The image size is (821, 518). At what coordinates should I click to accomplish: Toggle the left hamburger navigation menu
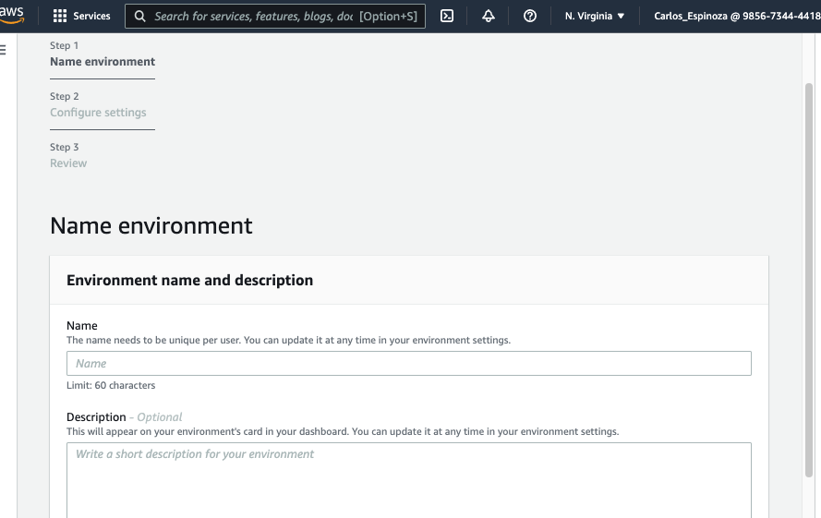[3, 50]
